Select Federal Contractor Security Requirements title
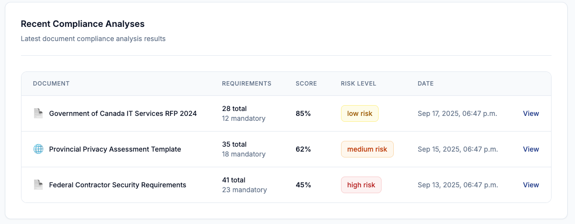The height and width of the screenshot is (224, 575). [118, 185]
